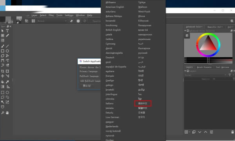235x141 pixels.
Task: Delete the layer with trash icon
Action: tap(232, 132)
